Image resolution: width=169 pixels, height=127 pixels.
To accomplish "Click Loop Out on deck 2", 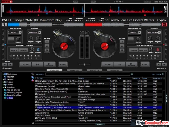I will point(143,50).
